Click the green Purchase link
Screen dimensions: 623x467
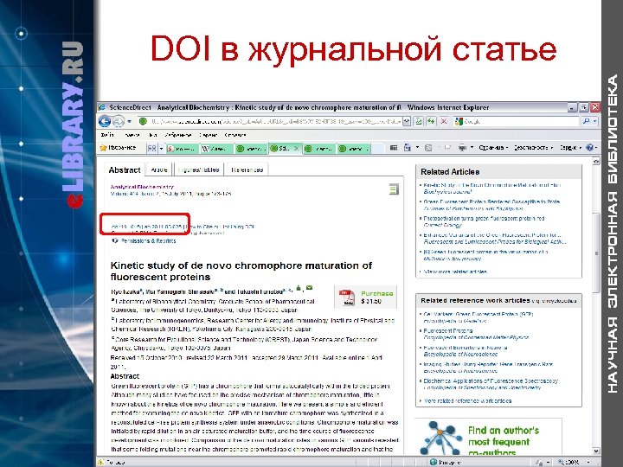pos(377,293)
